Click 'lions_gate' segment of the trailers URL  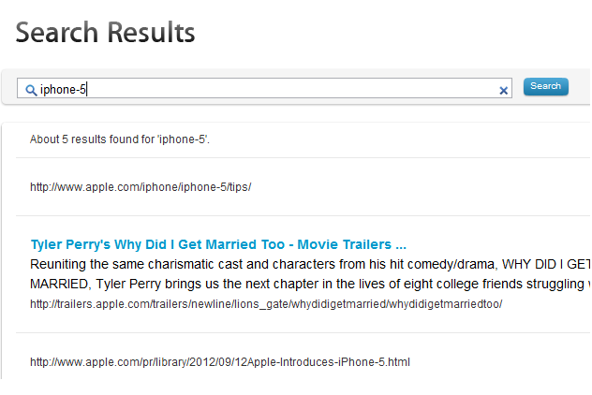(261, 304)
